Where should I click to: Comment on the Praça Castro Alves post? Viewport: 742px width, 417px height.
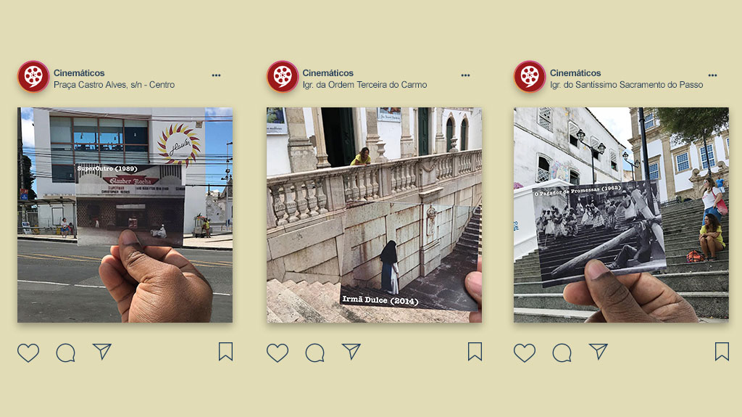[x=66, y=353]
